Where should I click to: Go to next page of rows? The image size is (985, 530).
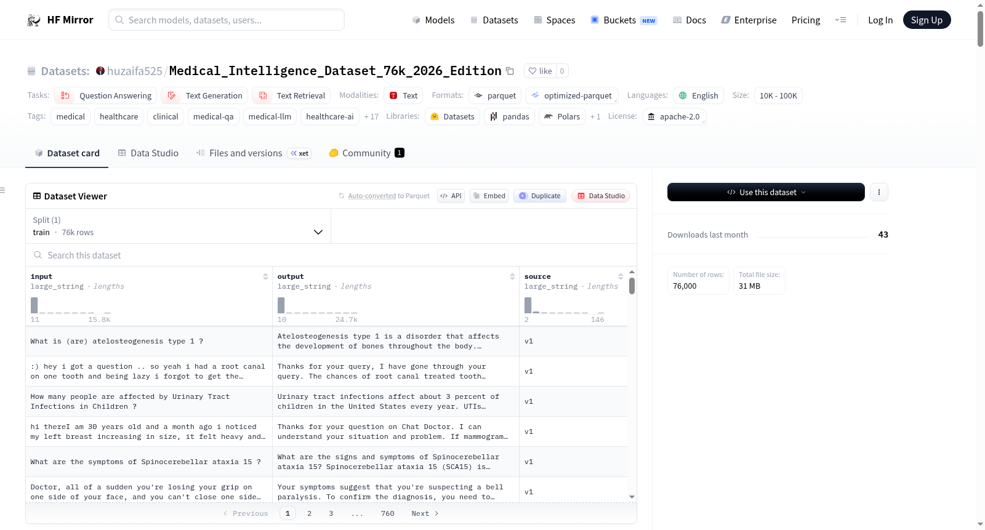click(x=425, y=513)
